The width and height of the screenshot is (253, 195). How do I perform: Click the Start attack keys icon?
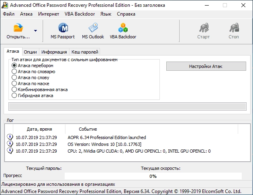(x=204, y=28)
